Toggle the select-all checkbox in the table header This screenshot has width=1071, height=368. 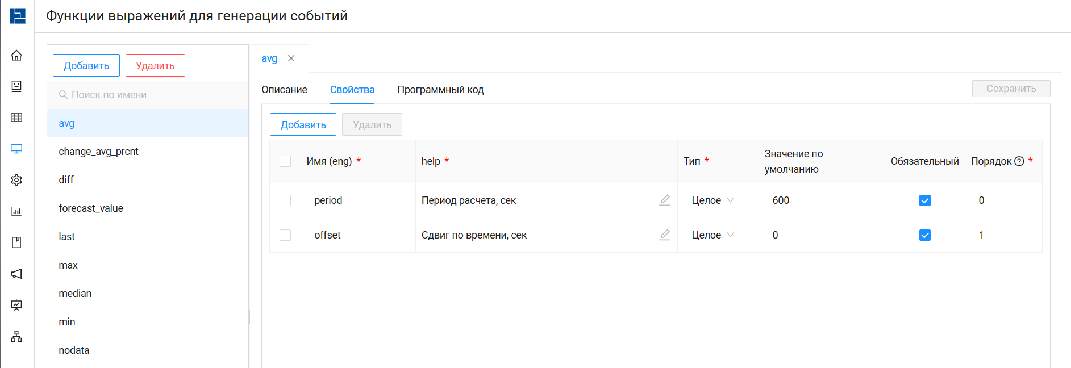(285, 161)
